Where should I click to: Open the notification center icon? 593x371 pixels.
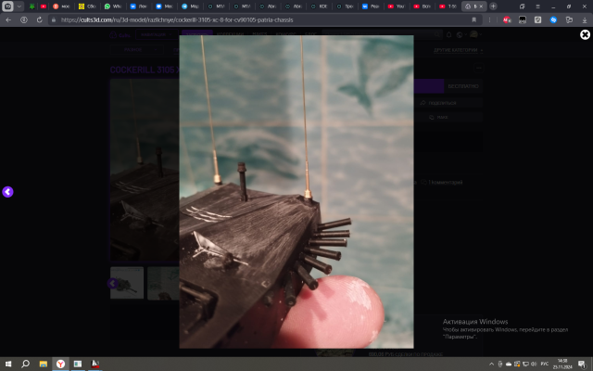(583, 364)
